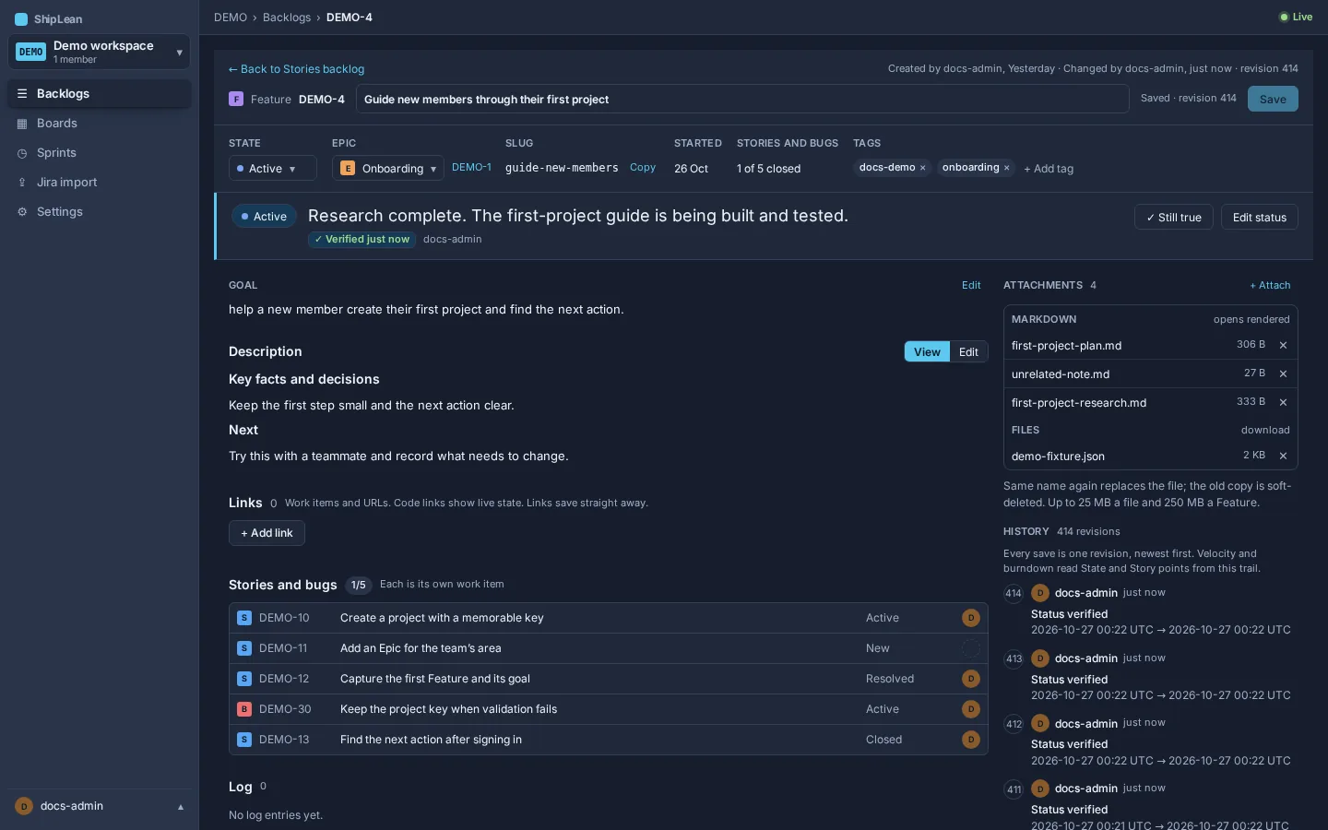The width and height of the screenshot is (1328, 830).
Task: Delete first-project-research.md attachment
Action: pos(1283,403)
